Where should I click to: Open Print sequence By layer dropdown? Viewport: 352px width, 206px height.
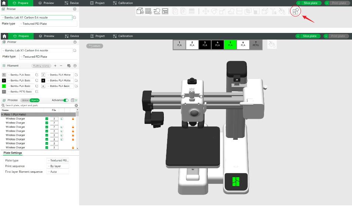58,166
